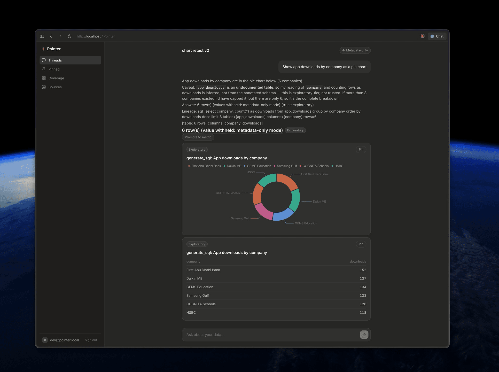This screenshot has width=499, height=372.
Task: Click the dev@pointer.local user avatar icon
Action: 45,340
